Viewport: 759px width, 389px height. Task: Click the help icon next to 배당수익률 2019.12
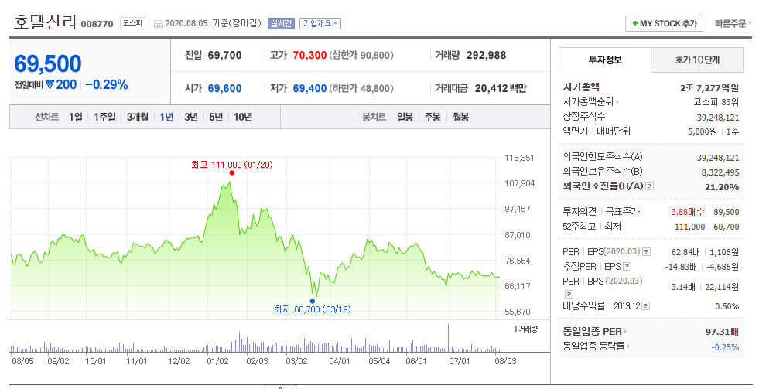click(x=646, y=305)
